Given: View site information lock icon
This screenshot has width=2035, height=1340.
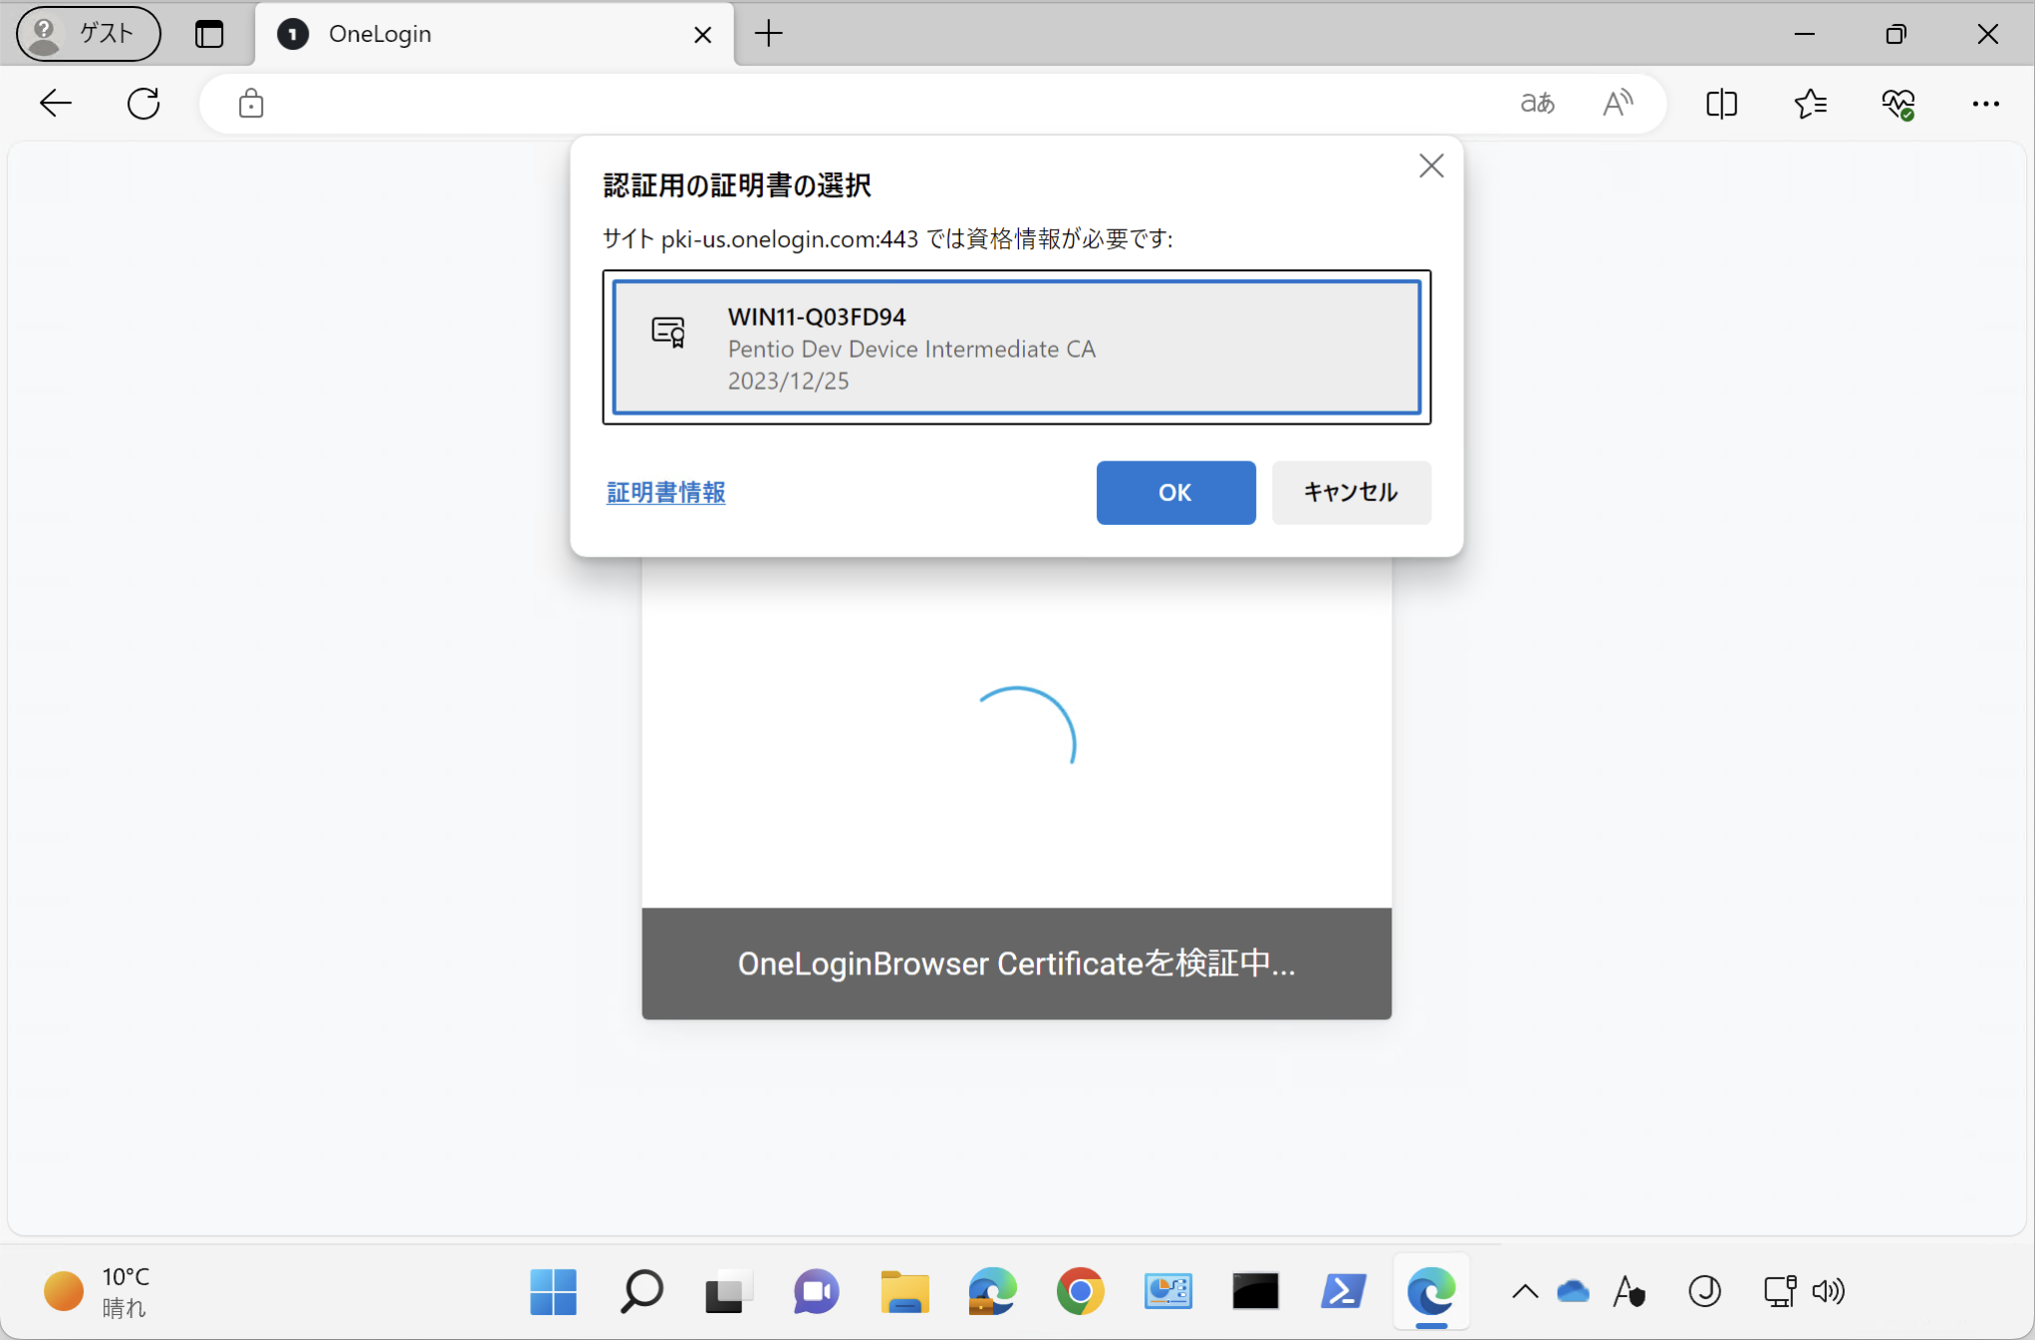Looking at the screenshot, I should click(251, 104).
